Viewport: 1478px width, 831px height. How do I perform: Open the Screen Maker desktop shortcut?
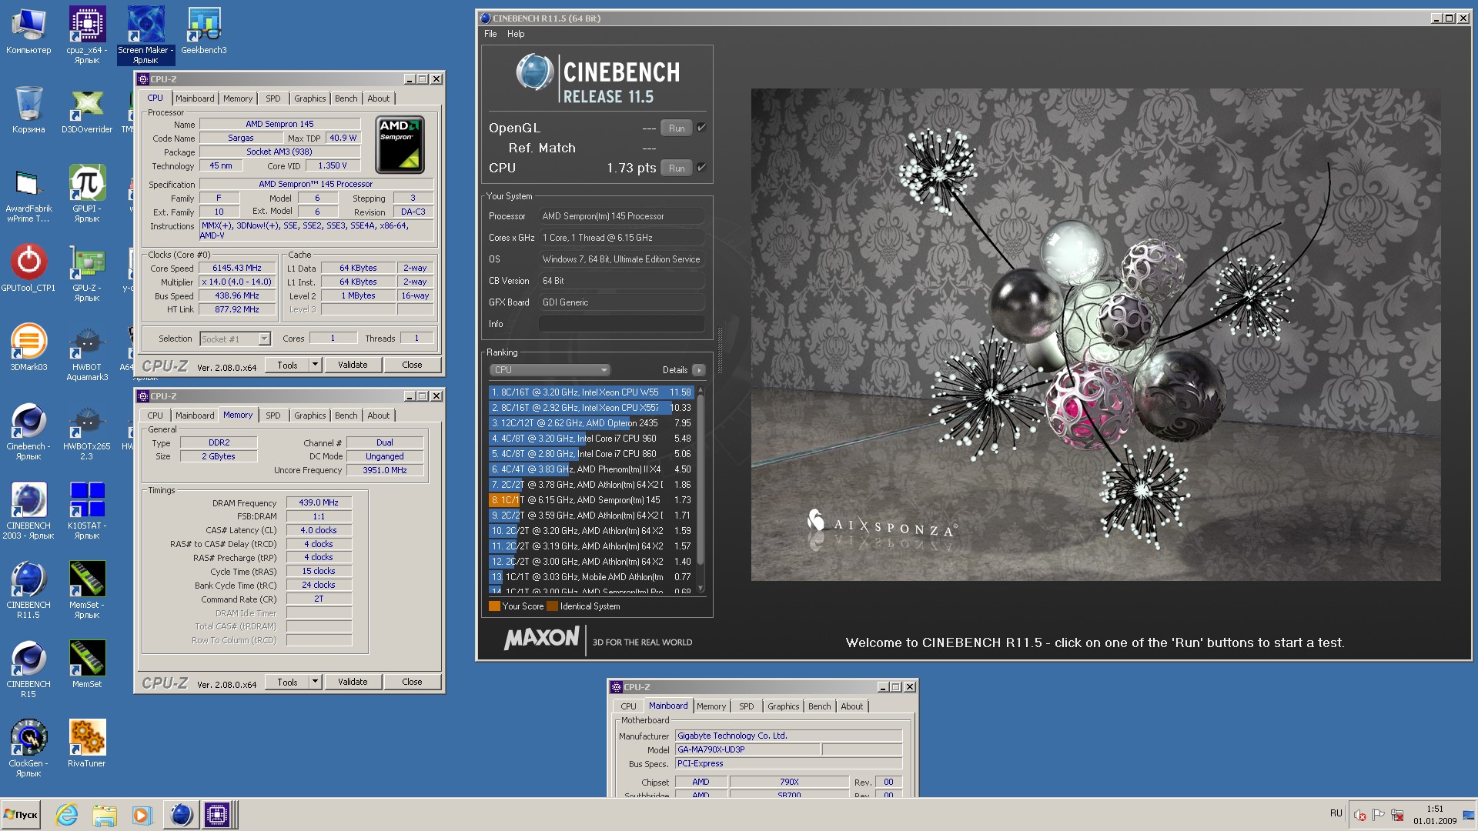[145, 35]
